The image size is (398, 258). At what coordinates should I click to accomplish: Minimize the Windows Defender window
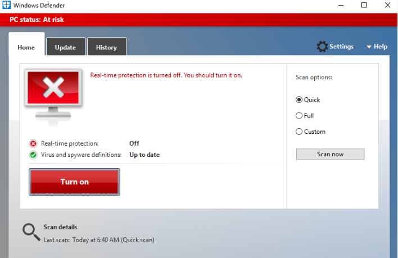(x=341, y=5)
